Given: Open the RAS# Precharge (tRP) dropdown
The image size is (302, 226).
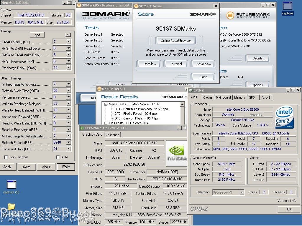Looking at the screenshot, I should pyautogui.click(x=68, y=61).
